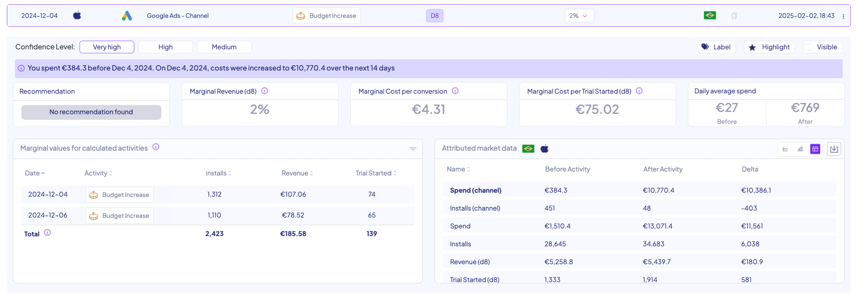The height and width of the screenshot is (293, 857).
Task: Switch Attributed market data to line chart view
Action: pyautogui.click(x=785, y=149)
